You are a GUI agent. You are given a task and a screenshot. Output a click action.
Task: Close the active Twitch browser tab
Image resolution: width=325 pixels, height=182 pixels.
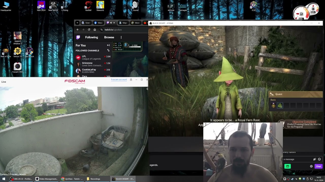click(x=114, y=23)
